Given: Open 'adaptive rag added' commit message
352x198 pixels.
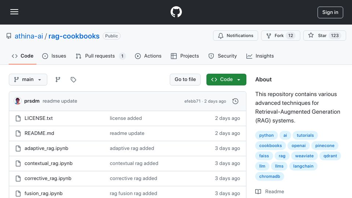Looking at the screenshot, I should 132,148.
